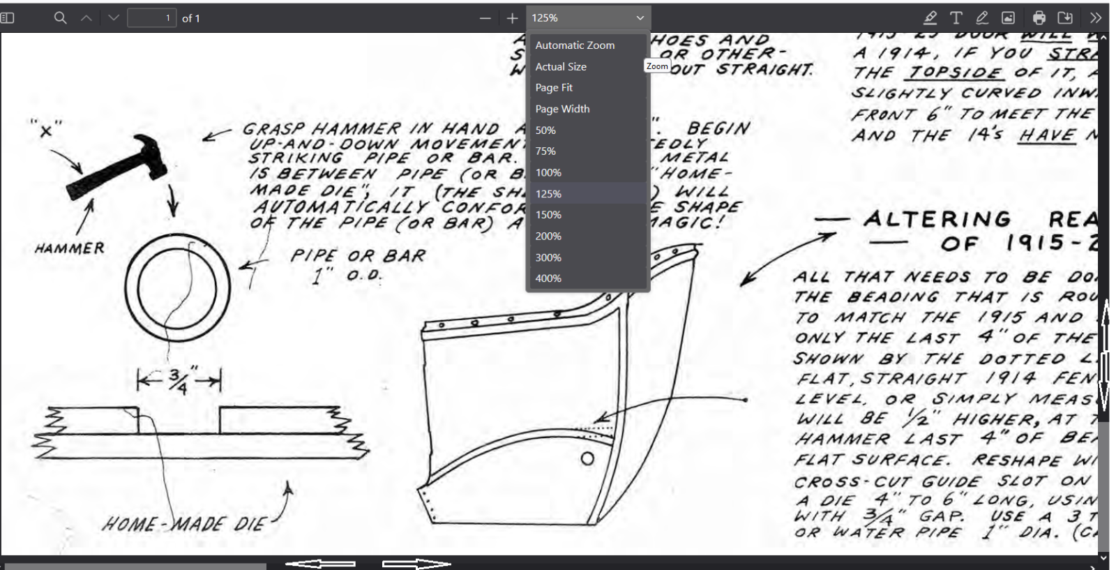Activate the draw pencil tool

pyautogui.click(x=982, y=18)
